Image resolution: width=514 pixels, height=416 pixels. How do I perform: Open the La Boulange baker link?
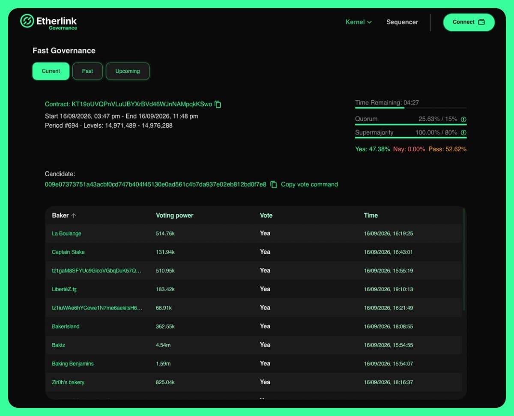(x=66, y=233)
